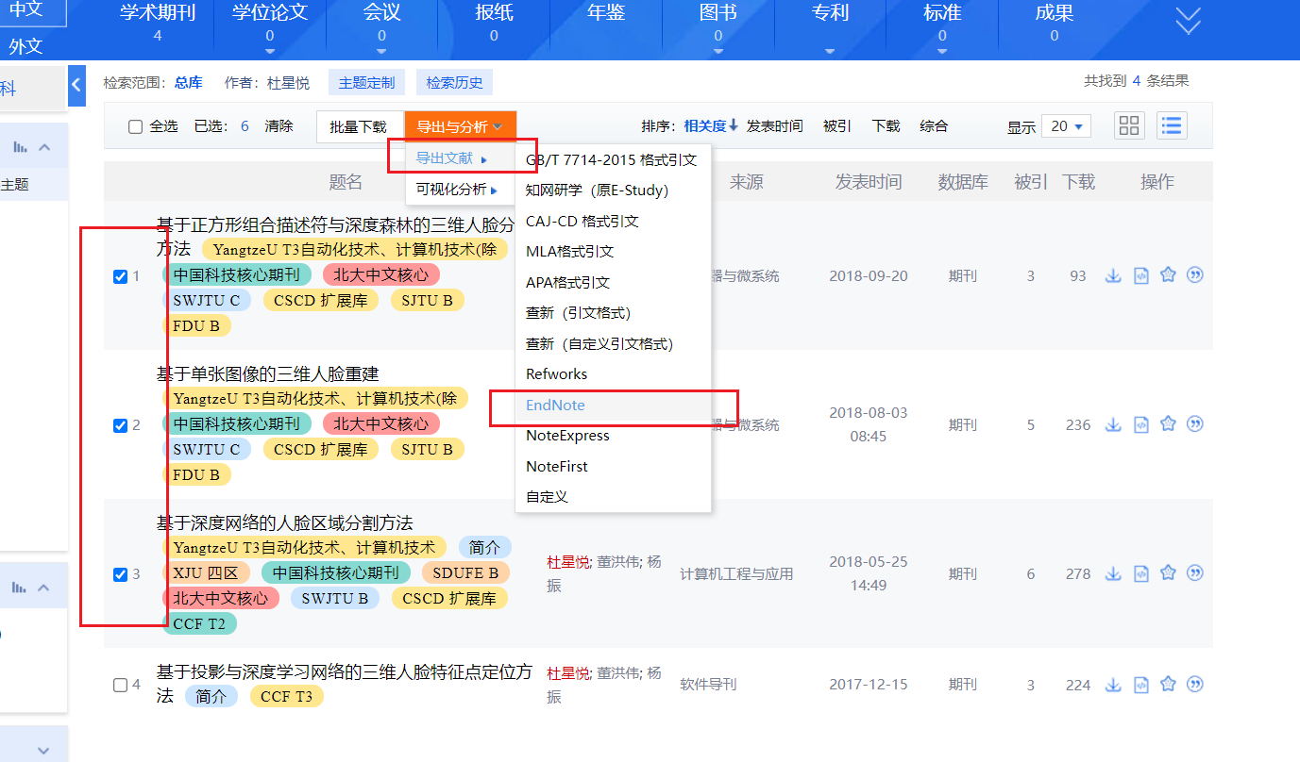The image size is (1300, 762).
Task: Cite the article published 2018-09-20
Action: coord(1195,275)
